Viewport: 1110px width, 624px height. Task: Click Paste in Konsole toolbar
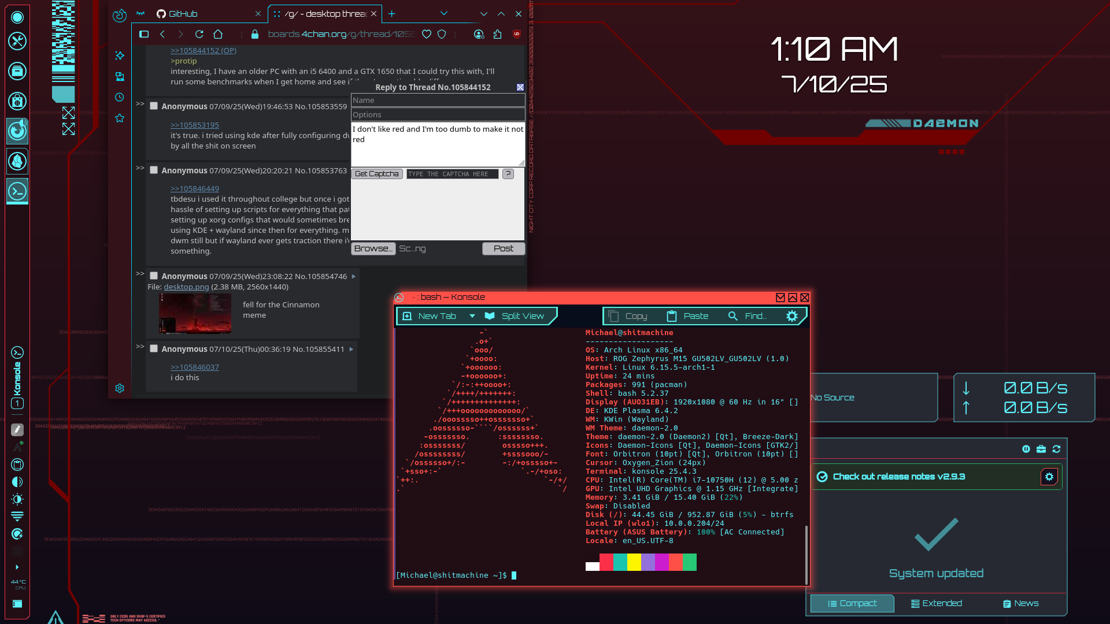point(687,316)
